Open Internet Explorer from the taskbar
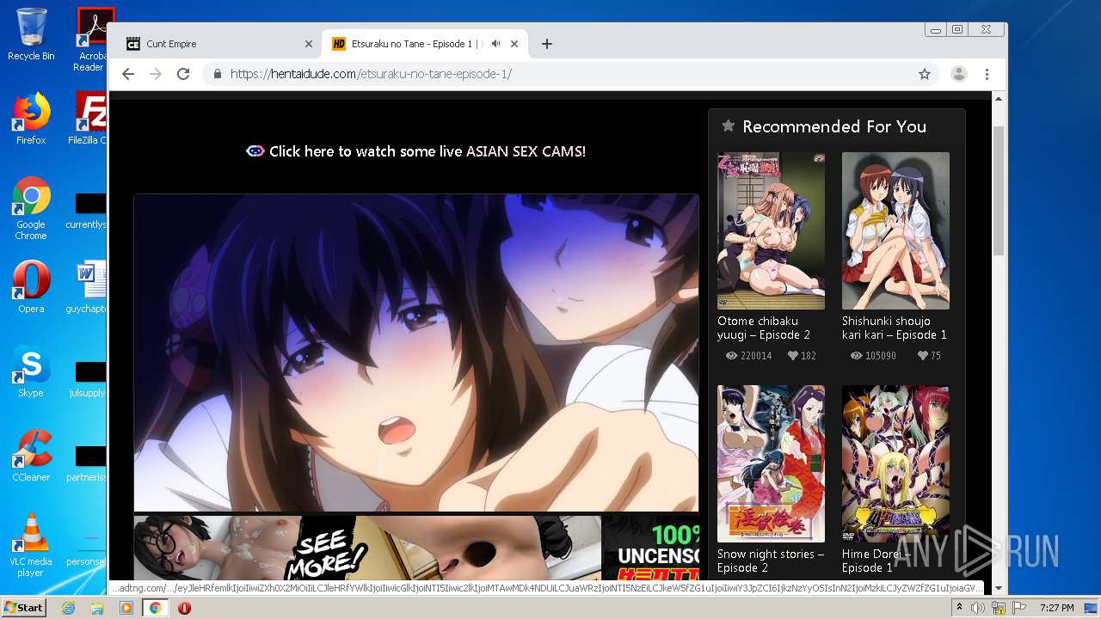1101x619 pixels. coord(68,608)
